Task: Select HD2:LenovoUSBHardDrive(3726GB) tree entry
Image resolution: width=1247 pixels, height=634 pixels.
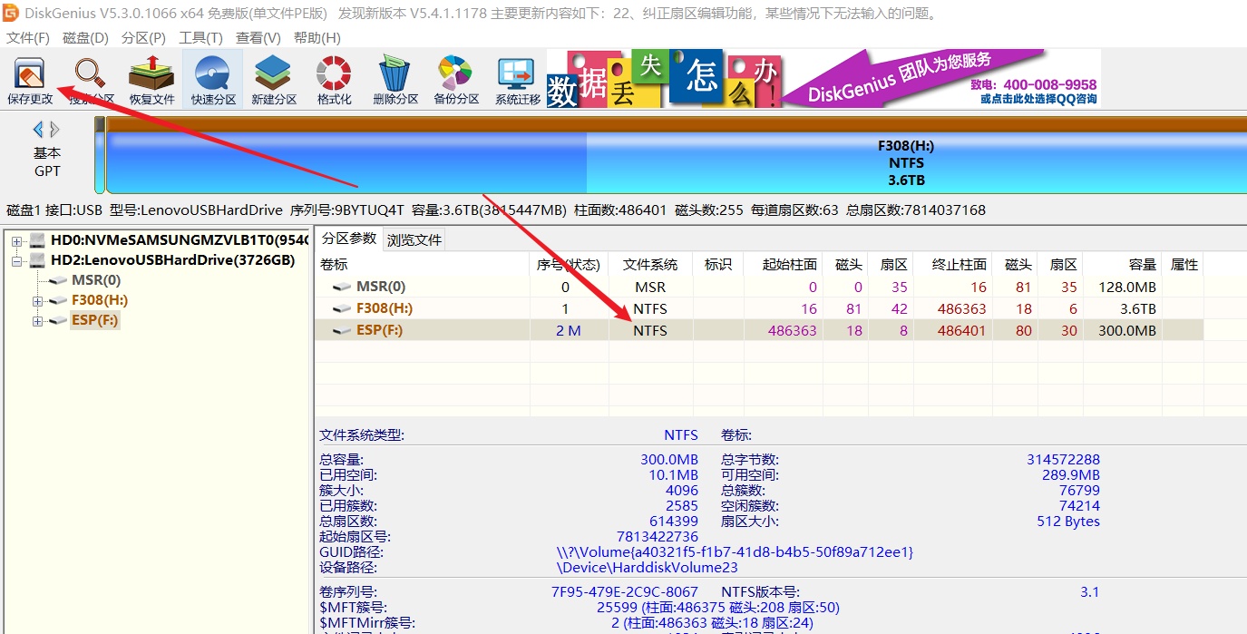Action: [x=172, y=260]
